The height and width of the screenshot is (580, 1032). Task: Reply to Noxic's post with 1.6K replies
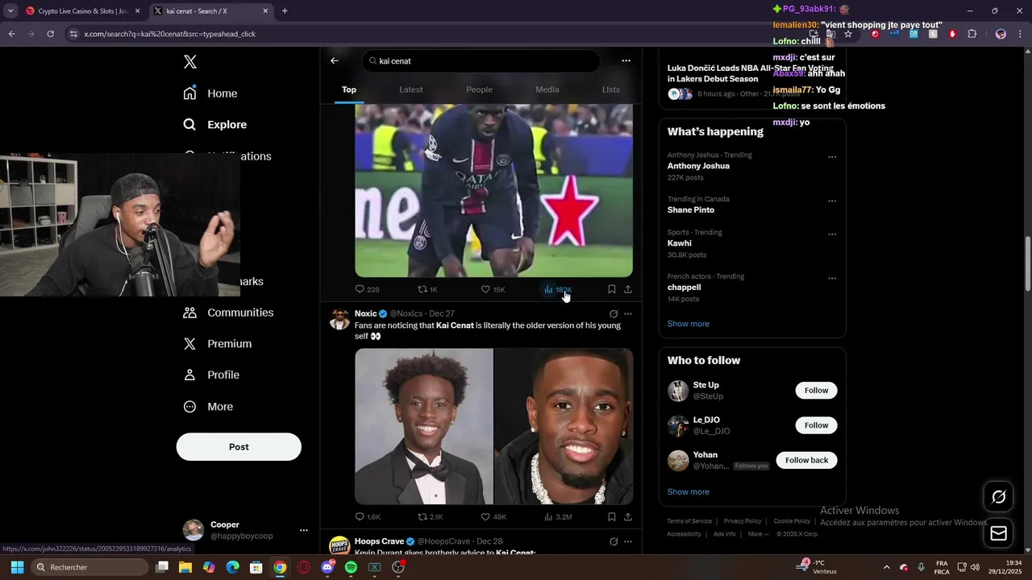point(368,517)
